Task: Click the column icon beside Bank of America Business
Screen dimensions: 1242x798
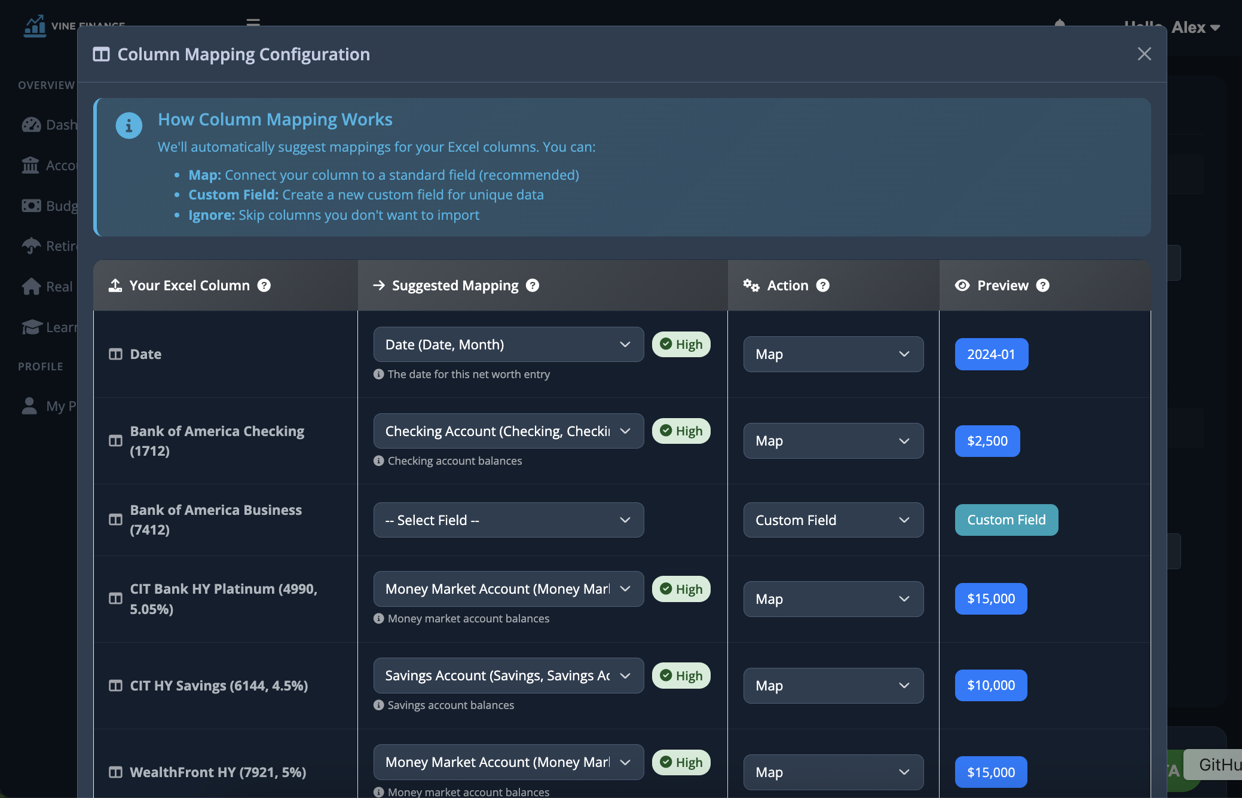Action: click(115, 520)
